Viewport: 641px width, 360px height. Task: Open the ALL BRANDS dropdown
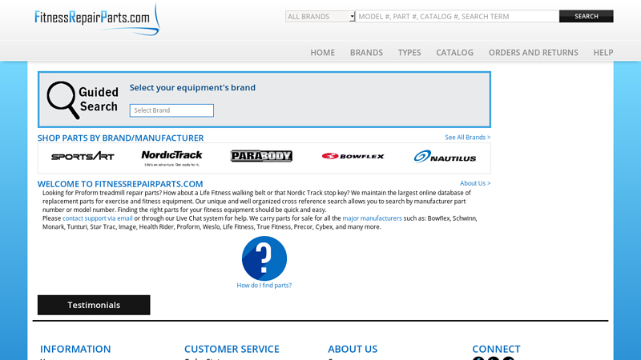[x=320, y=16]
